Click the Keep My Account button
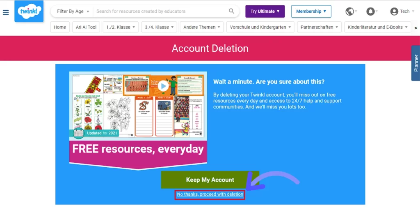The height and width of the screenshot is (224, 420). point(210,180)
